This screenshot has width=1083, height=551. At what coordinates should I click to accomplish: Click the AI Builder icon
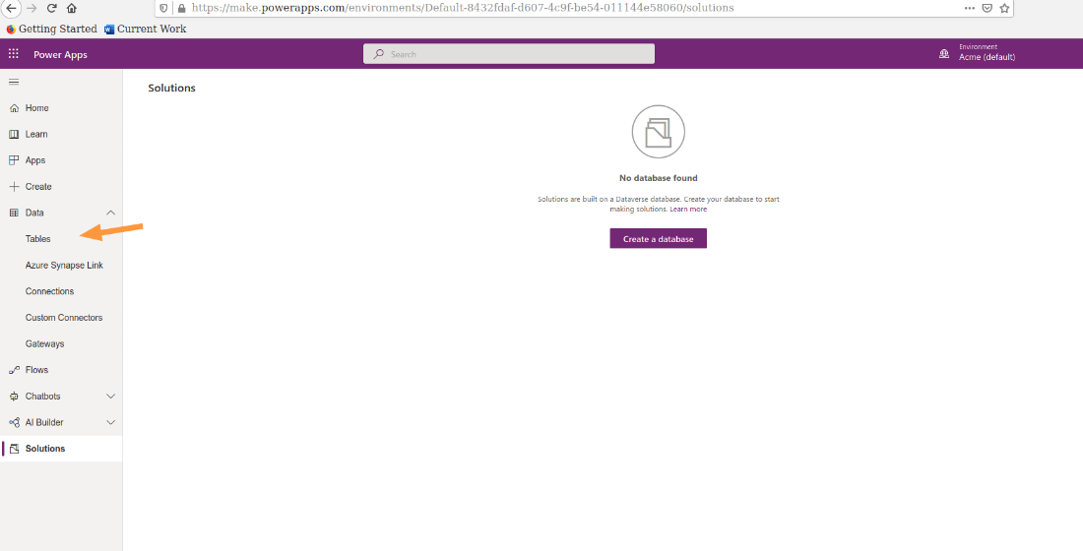14,422
